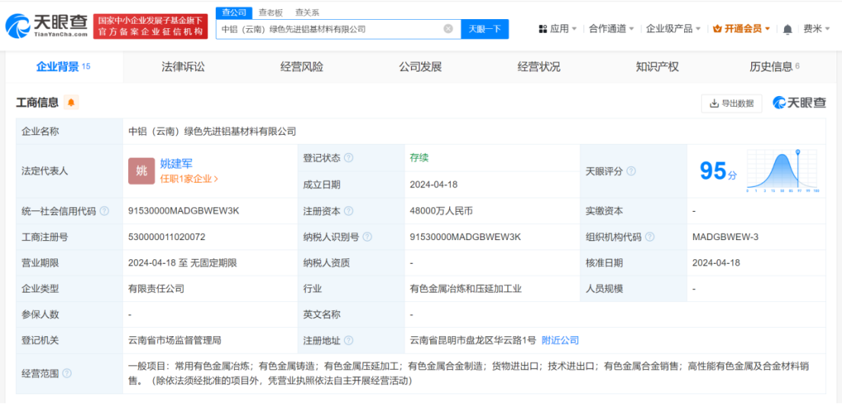Viewport: 842px width, 404px height.
Task: Click the help icon next to 注册地址
Action: [349, 341]
